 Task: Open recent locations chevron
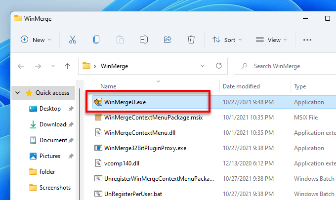click(x=53, y=66)
